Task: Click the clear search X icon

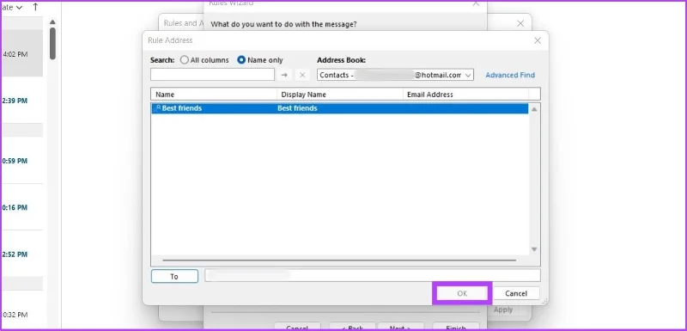Action: 302,75
